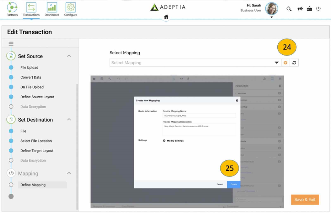Open user profile dropdown under Sarah's photo

pos(272,17)
